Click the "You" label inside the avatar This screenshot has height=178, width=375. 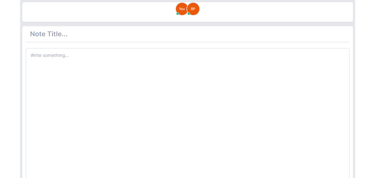(x=182, y=9)
